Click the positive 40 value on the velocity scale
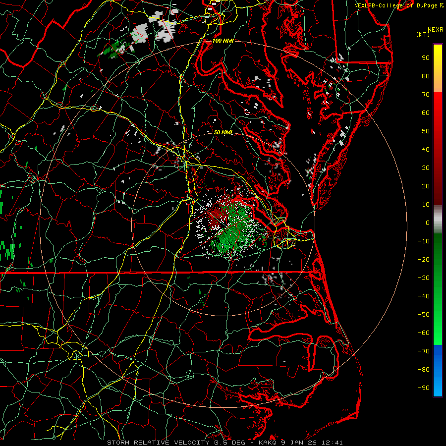Screen dimensions: 446x446 (x=426, y=149)
